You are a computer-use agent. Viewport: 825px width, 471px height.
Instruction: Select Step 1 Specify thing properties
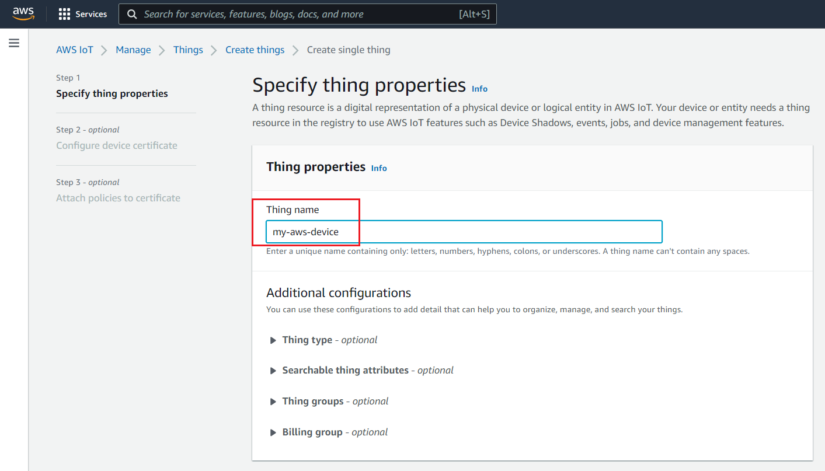pyautogui.click(x=112, y=93)
